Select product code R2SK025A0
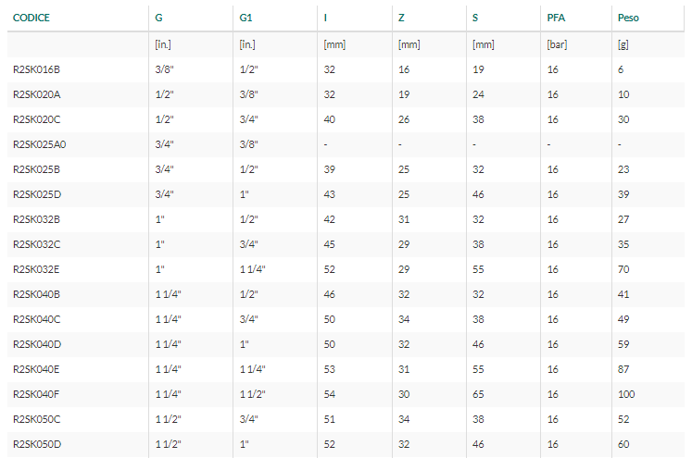Screen dimensions: 692x458 [39, 144]
